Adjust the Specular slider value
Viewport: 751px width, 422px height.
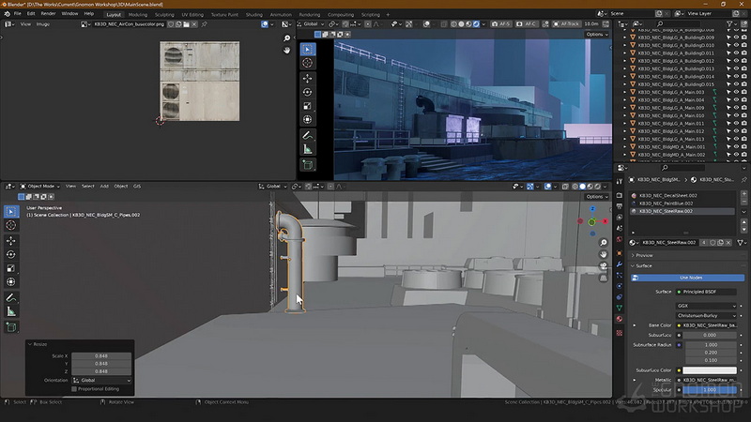coord(710,390)
